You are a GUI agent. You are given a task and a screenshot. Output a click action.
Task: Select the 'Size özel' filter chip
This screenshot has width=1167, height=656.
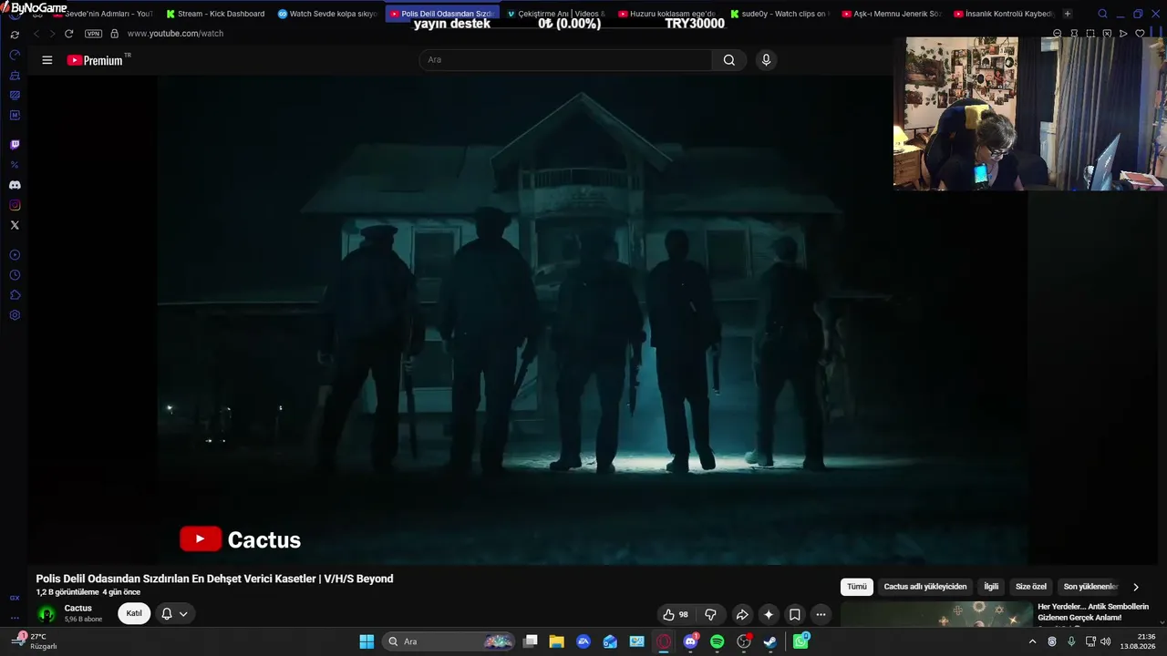[x=1031, y=587]
